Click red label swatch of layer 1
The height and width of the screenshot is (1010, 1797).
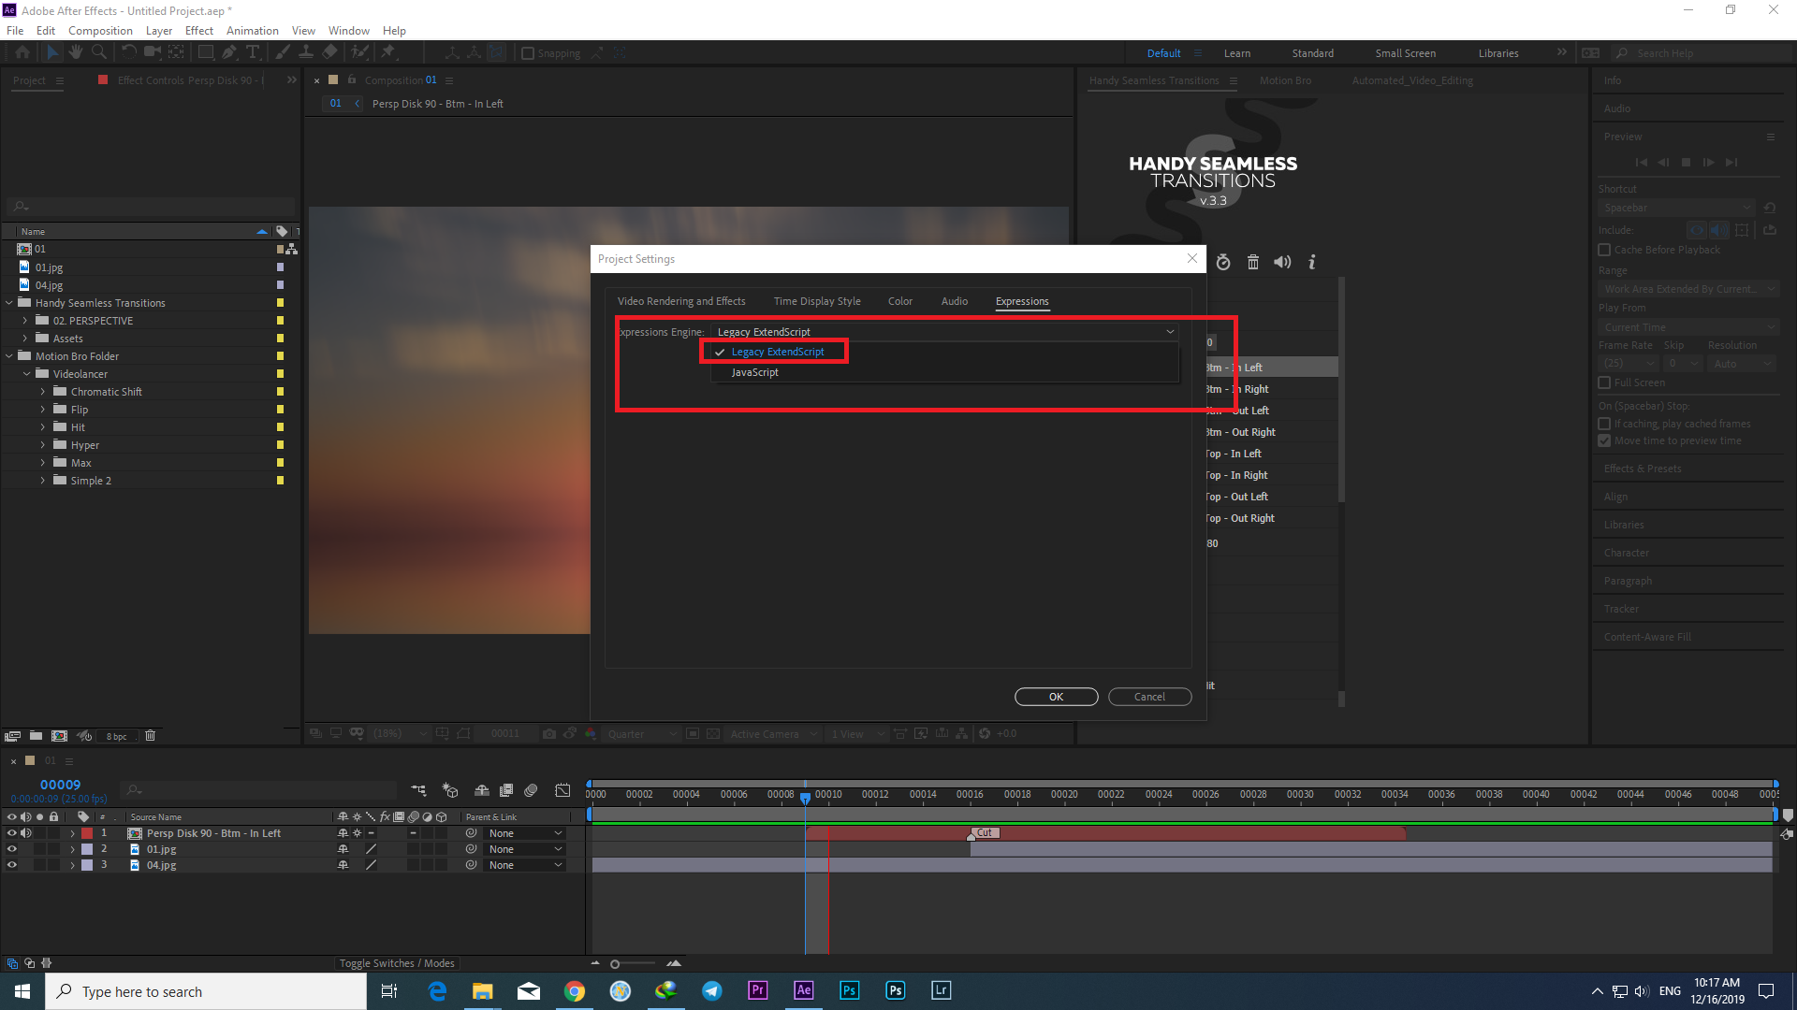pyautogui.click(x=87, y=833)
